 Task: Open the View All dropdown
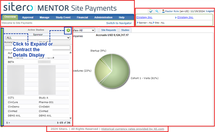[x=84, y=30]
